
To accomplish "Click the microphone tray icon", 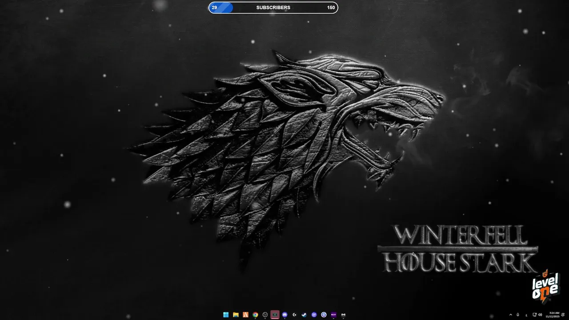I will (x=518, y=315).
